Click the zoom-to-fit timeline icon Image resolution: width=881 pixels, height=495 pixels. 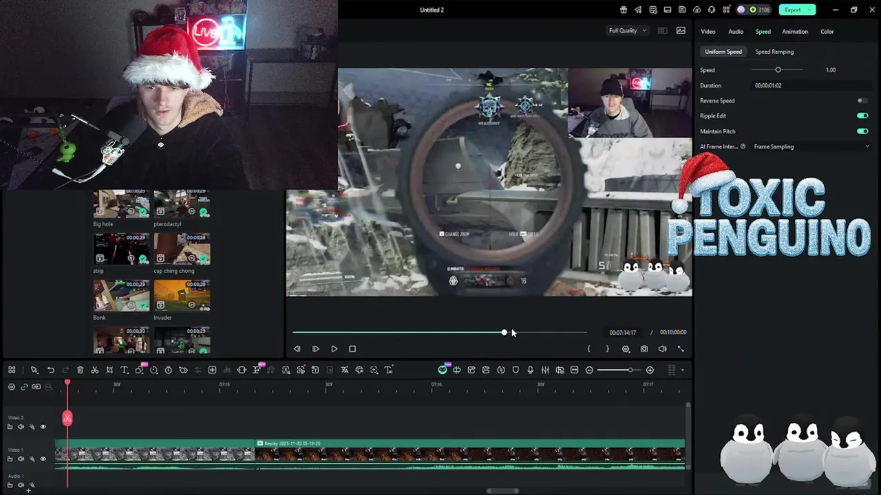click(x=575, y=370)
